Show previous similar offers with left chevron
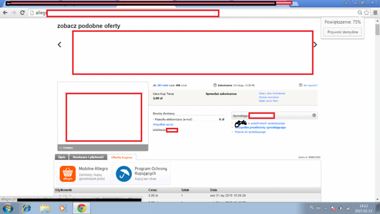The image size is (380, 214). (x=60, y=45)
